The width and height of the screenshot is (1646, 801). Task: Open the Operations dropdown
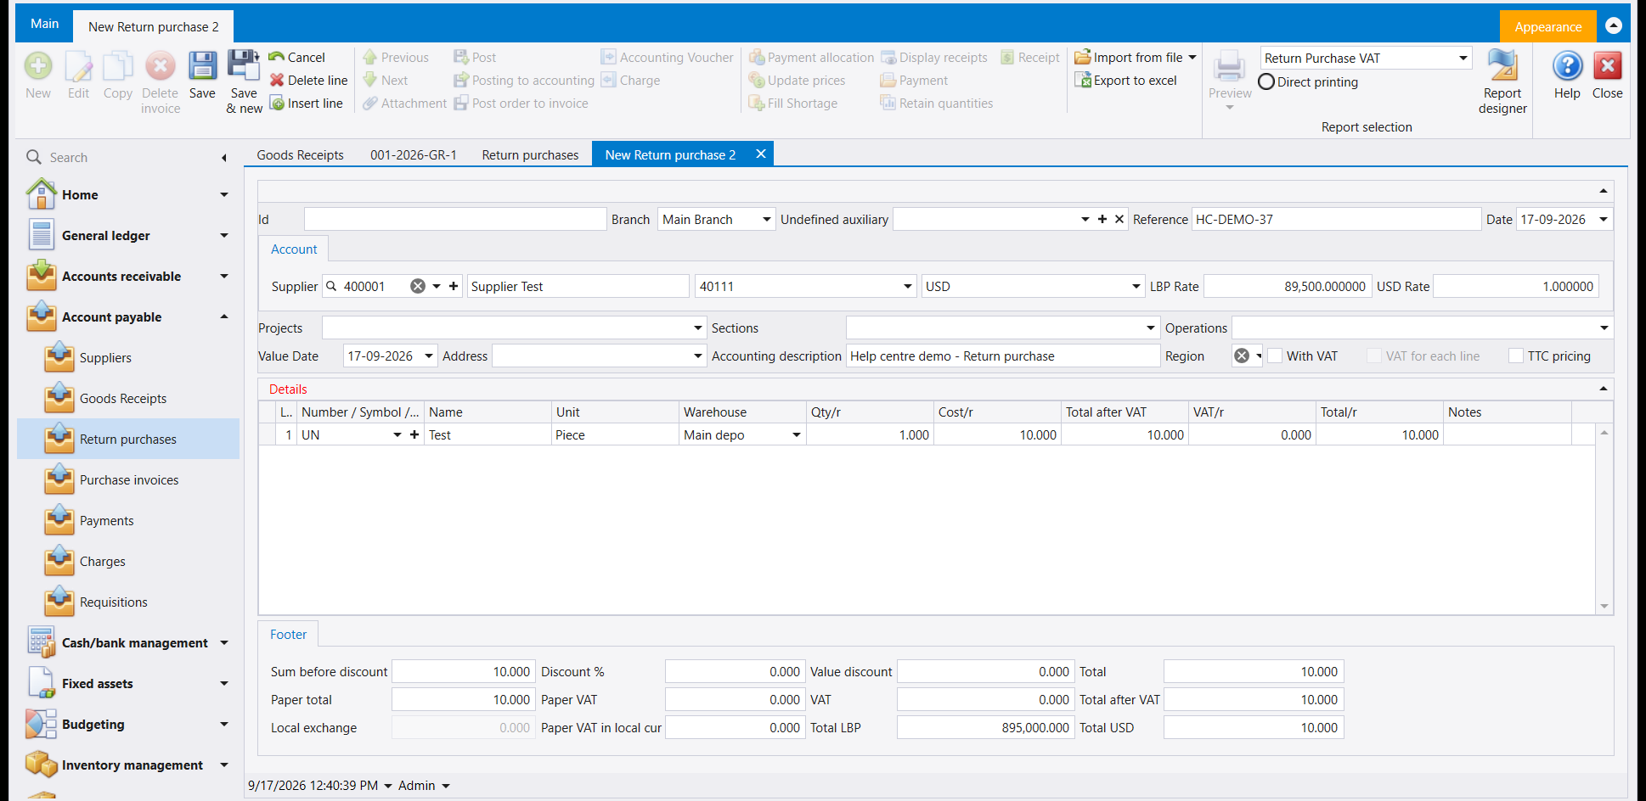point(1604,328)
